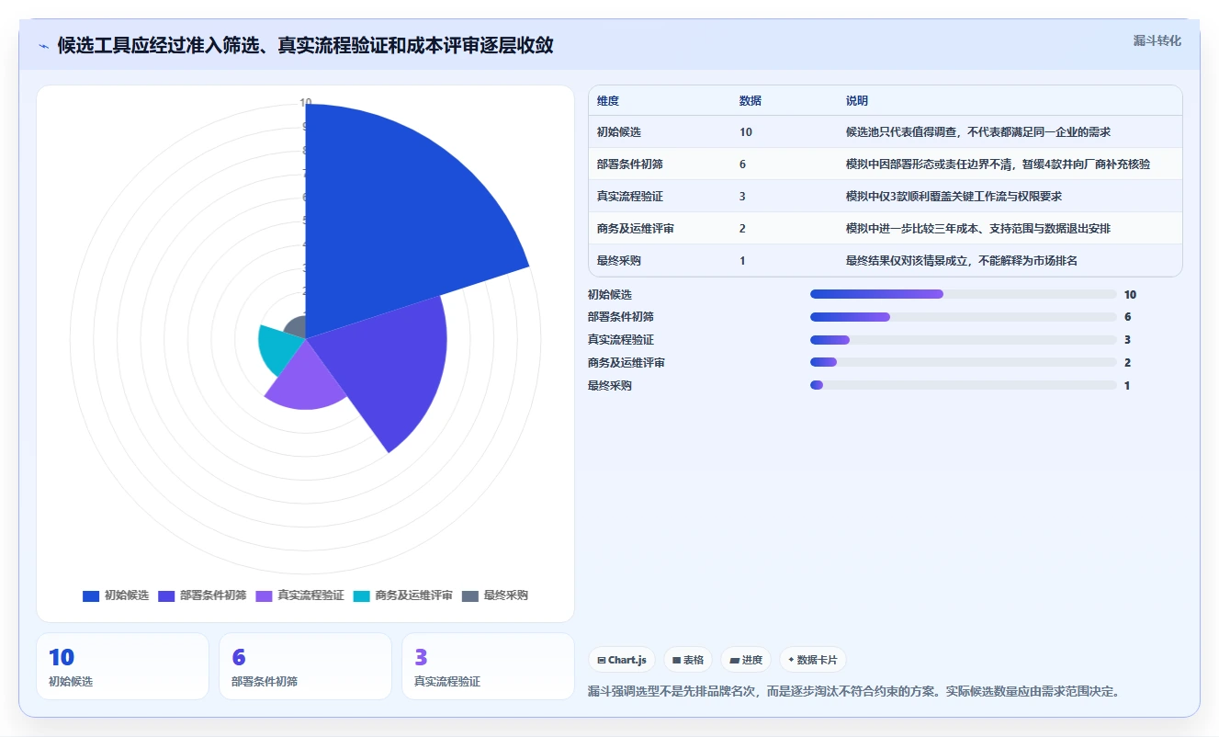Click the value 10 beside progress bar

[x=1130, y=294]
